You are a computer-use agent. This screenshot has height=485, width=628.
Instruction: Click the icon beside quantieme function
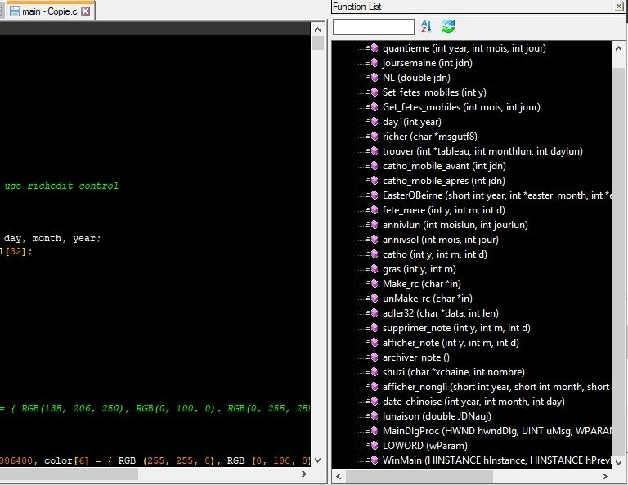373,48
